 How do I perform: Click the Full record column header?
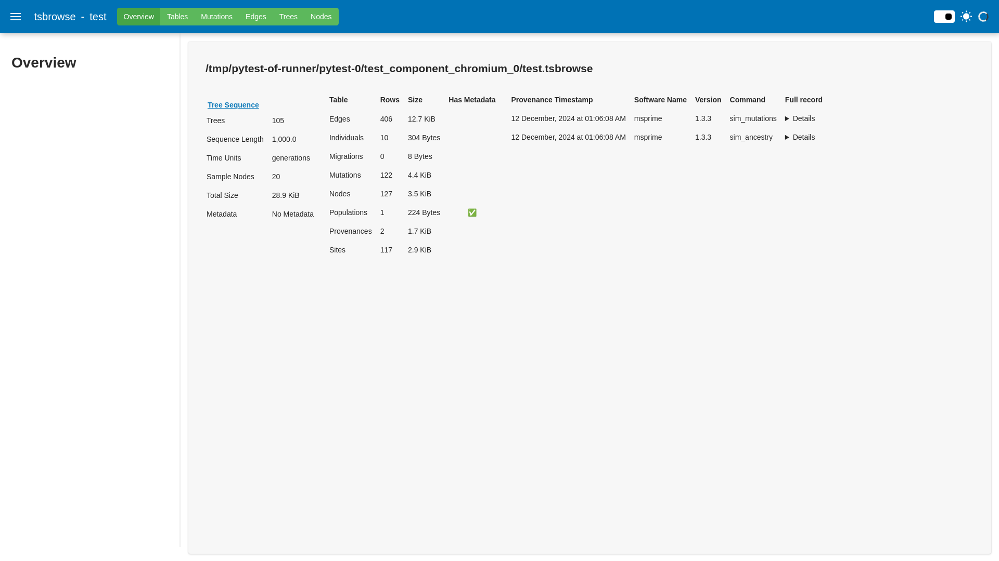(x=803, y=100)
